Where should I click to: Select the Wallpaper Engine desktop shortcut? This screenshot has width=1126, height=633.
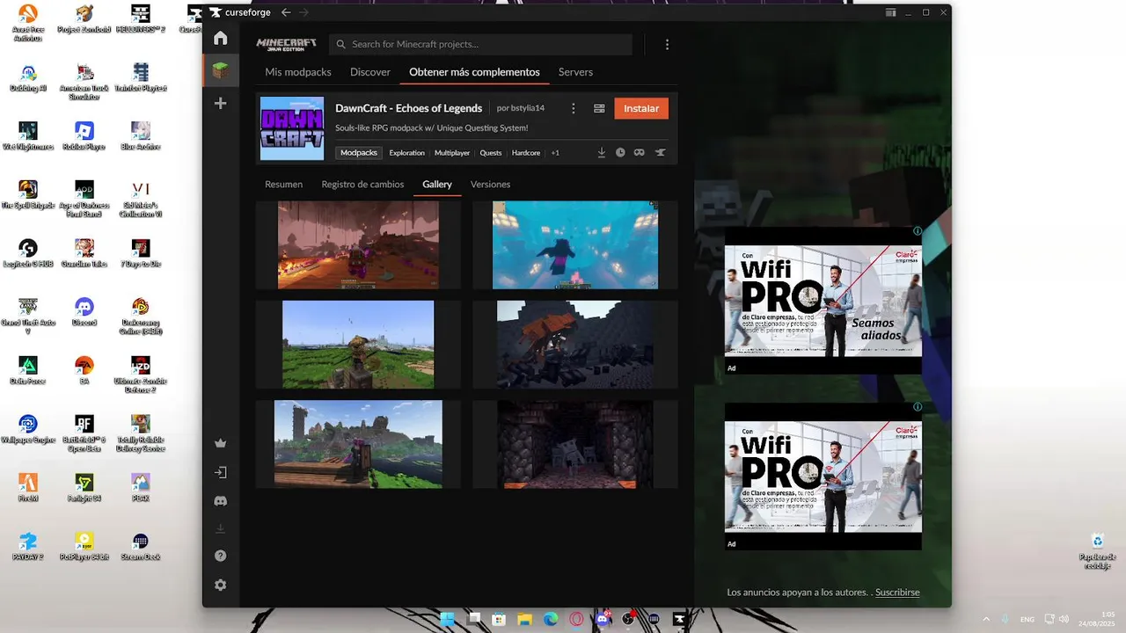[27, 428]
